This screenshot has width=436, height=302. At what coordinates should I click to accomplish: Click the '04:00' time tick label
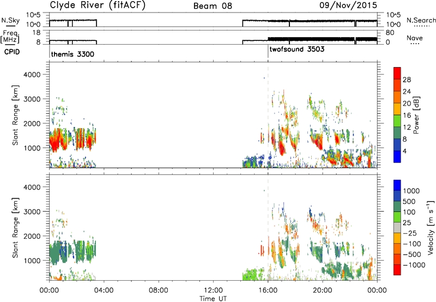point(104,291)
